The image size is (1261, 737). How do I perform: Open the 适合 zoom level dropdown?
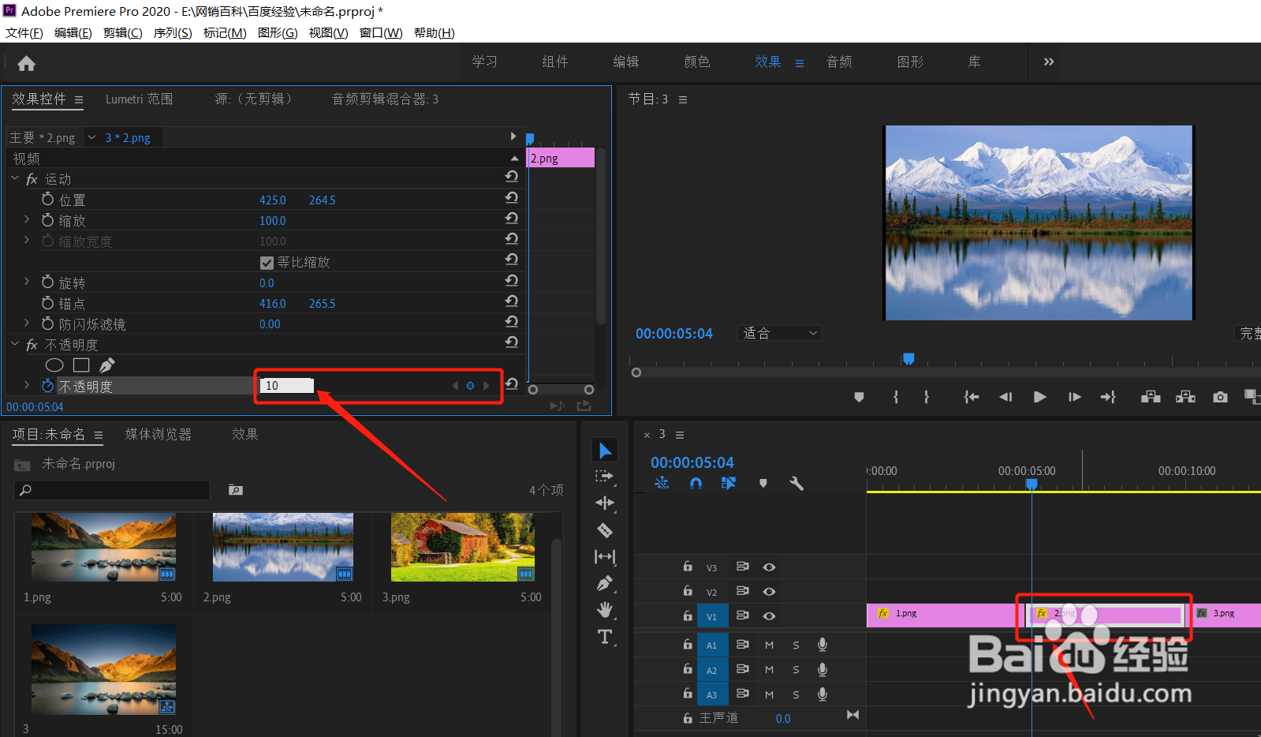click(780, 333)
